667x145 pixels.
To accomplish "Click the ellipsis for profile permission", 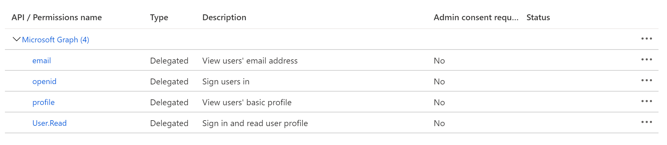I will (x=646, y=101).
